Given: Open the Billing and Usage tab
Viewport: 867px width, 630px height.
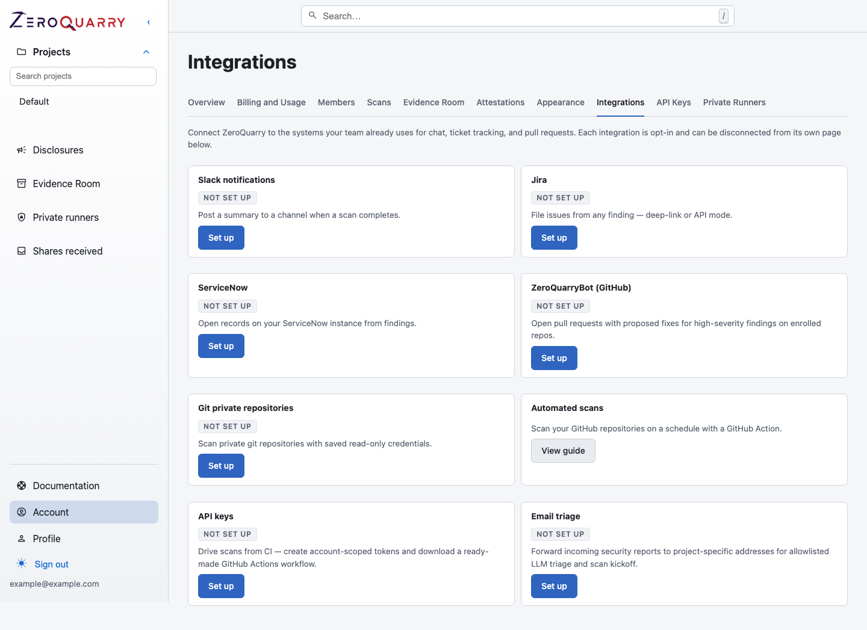Looking at the screenshot, I should [x=272, y=102].
